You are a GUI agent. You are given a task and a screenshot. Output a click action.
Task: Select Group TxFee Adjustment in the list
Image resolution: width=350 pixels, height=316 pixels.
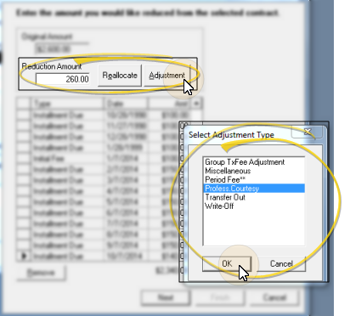pos(254,162)
